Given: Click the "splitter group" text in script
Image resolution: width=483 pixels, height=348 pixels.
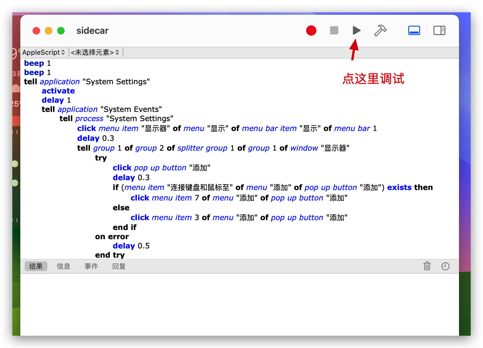Looking at the screenshot, I should click(202, 148).
